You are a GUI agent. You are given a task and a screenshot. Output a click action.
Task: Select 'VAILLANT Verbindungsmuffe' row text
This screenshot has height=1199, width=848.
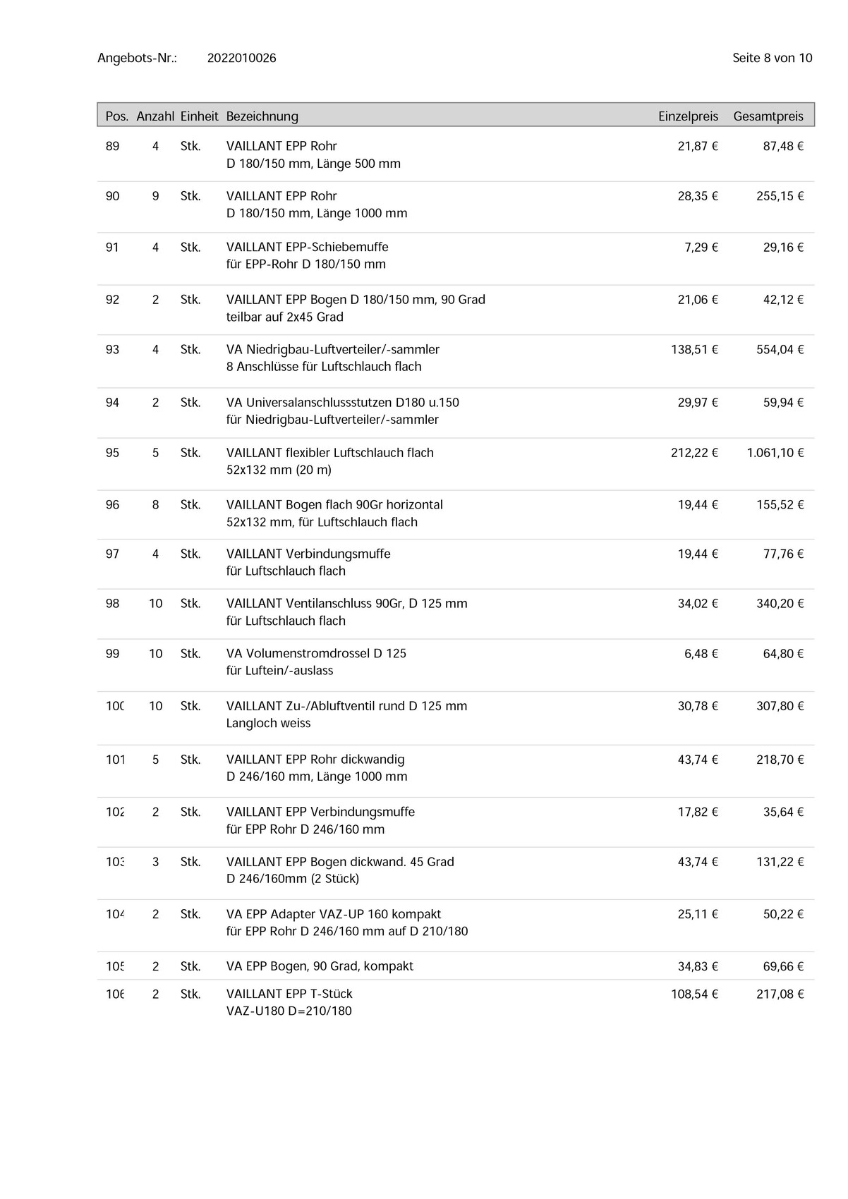pos(308,554)
